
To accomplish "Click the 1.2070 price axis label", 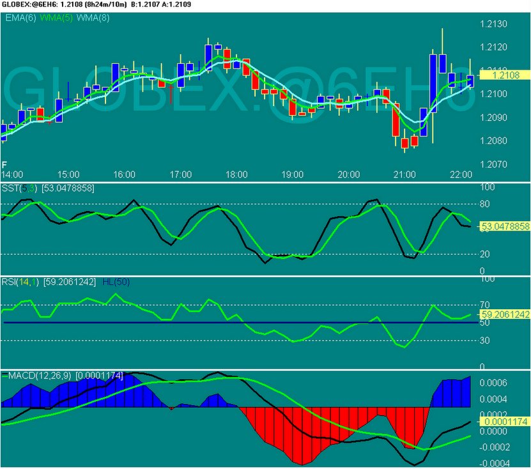I will 493,165.
